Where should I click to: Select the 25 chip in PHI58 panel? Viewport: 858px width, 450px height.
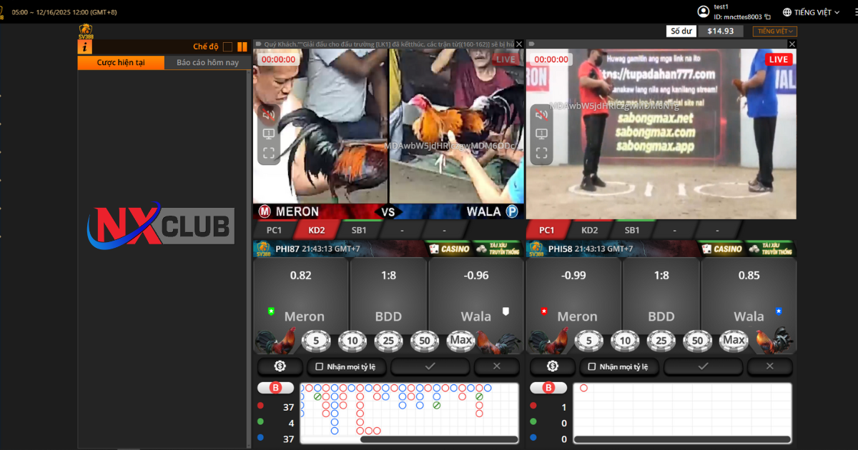(661, 341)
